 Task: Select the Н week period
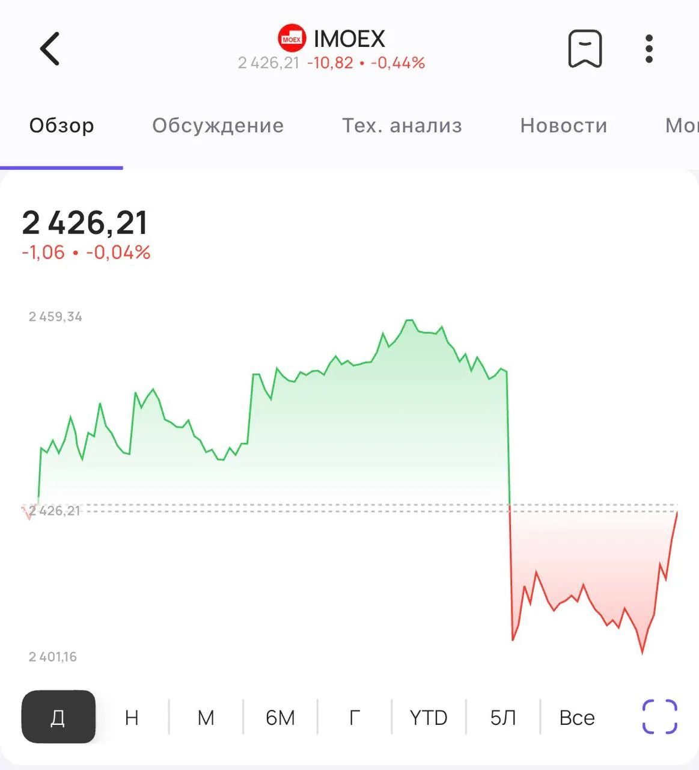pos(132,718)
